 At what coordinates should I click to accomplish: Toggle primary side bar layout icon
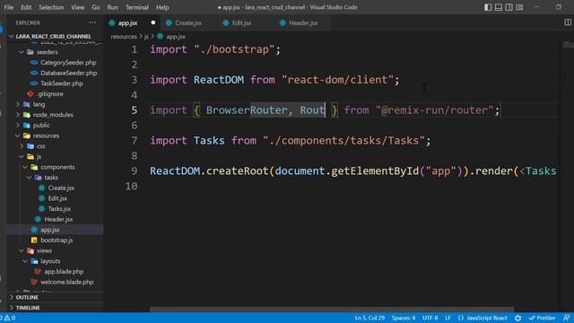click(488, 7)
